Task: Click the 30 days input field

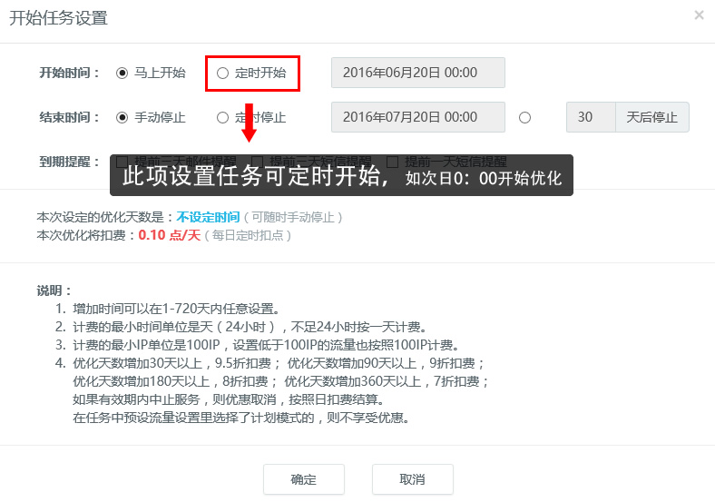Action: click(591, 117)
